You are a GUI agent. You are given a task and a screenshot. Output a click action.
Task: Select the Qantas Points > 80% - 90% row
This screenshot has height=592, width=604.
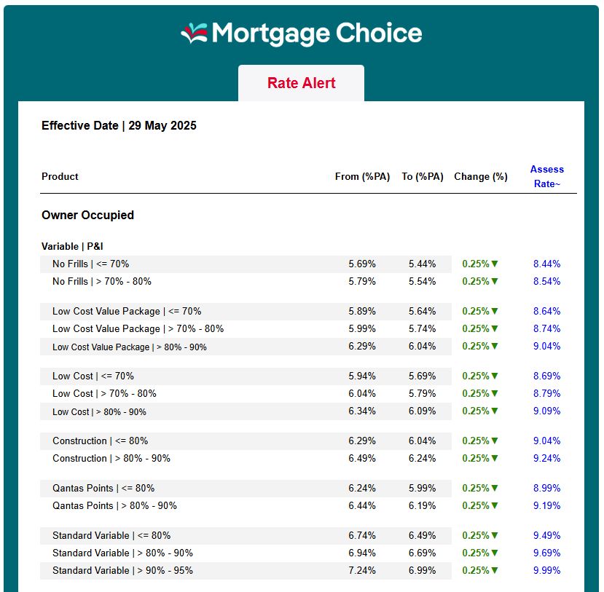[114, 506]
